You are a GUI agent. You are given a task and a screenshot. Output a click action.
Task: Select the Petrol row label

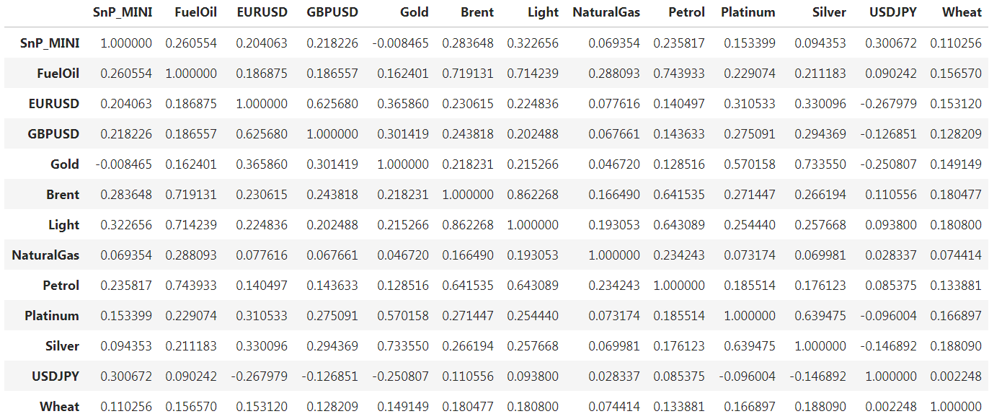coord(61,285)
